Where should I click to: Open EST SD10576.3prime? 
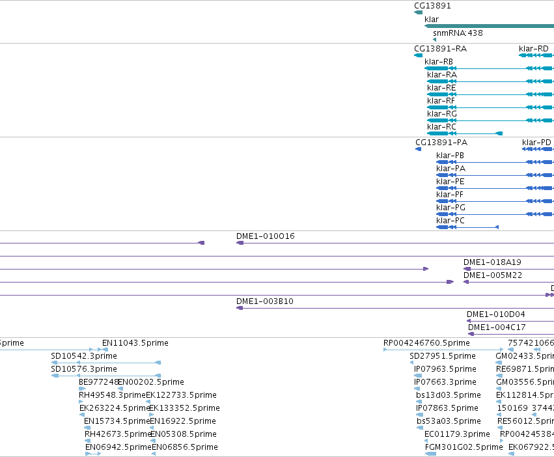click(x=84, y=369)
